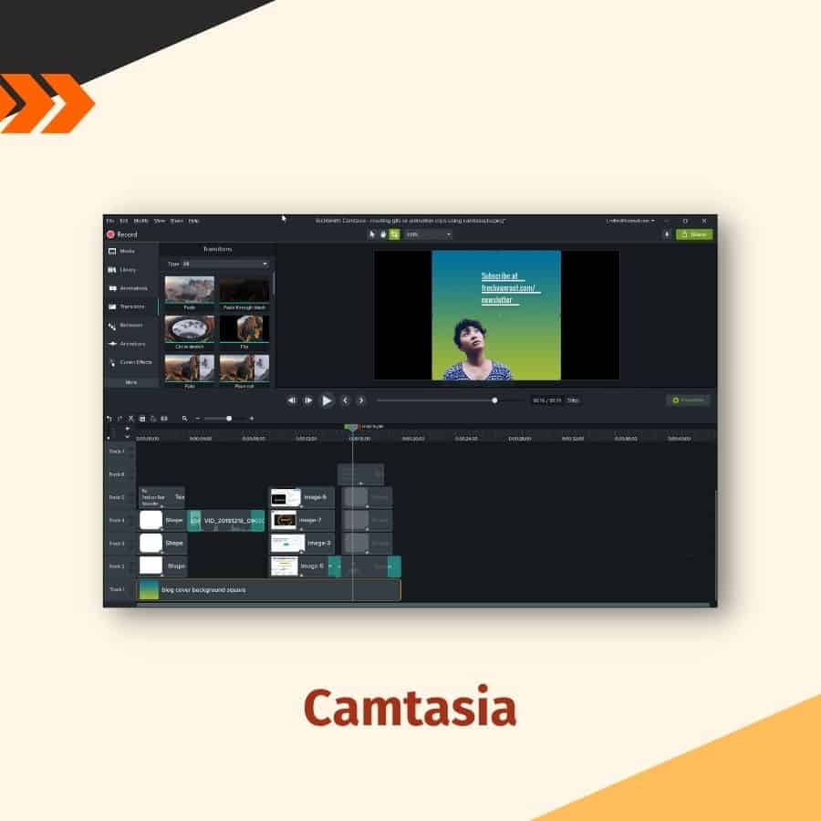The height and width of the screenshot is (821, 821).
Task: Open the canvas zoom percentage dropdown
Action: pos(429,234)
